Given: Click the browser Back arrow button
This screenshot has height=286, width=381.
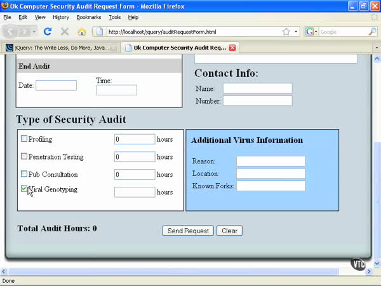Looking at the screenshot, I should click(x=12, y=31).
